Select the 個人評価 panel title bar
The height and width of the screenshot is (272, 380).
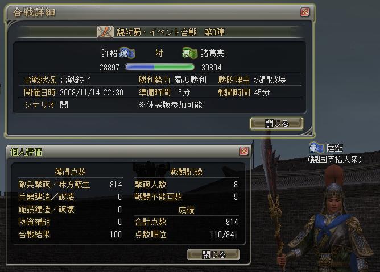click(x=122, y=152)
